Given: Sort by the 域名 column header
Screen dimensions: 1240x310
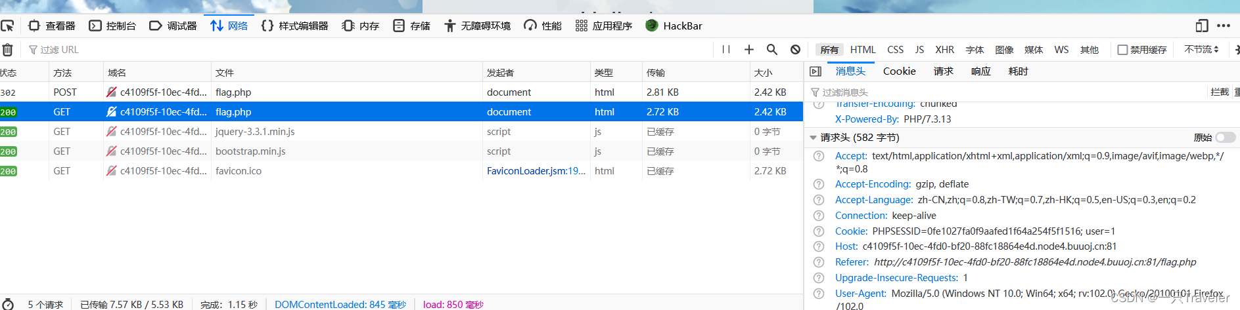Looking at the screenshot, I should 157,72.
